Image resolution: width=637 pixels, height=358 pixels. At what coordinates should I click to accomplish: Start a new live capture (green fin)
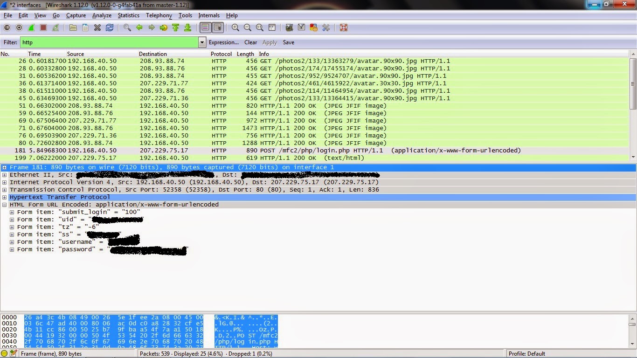pos(31,28)
